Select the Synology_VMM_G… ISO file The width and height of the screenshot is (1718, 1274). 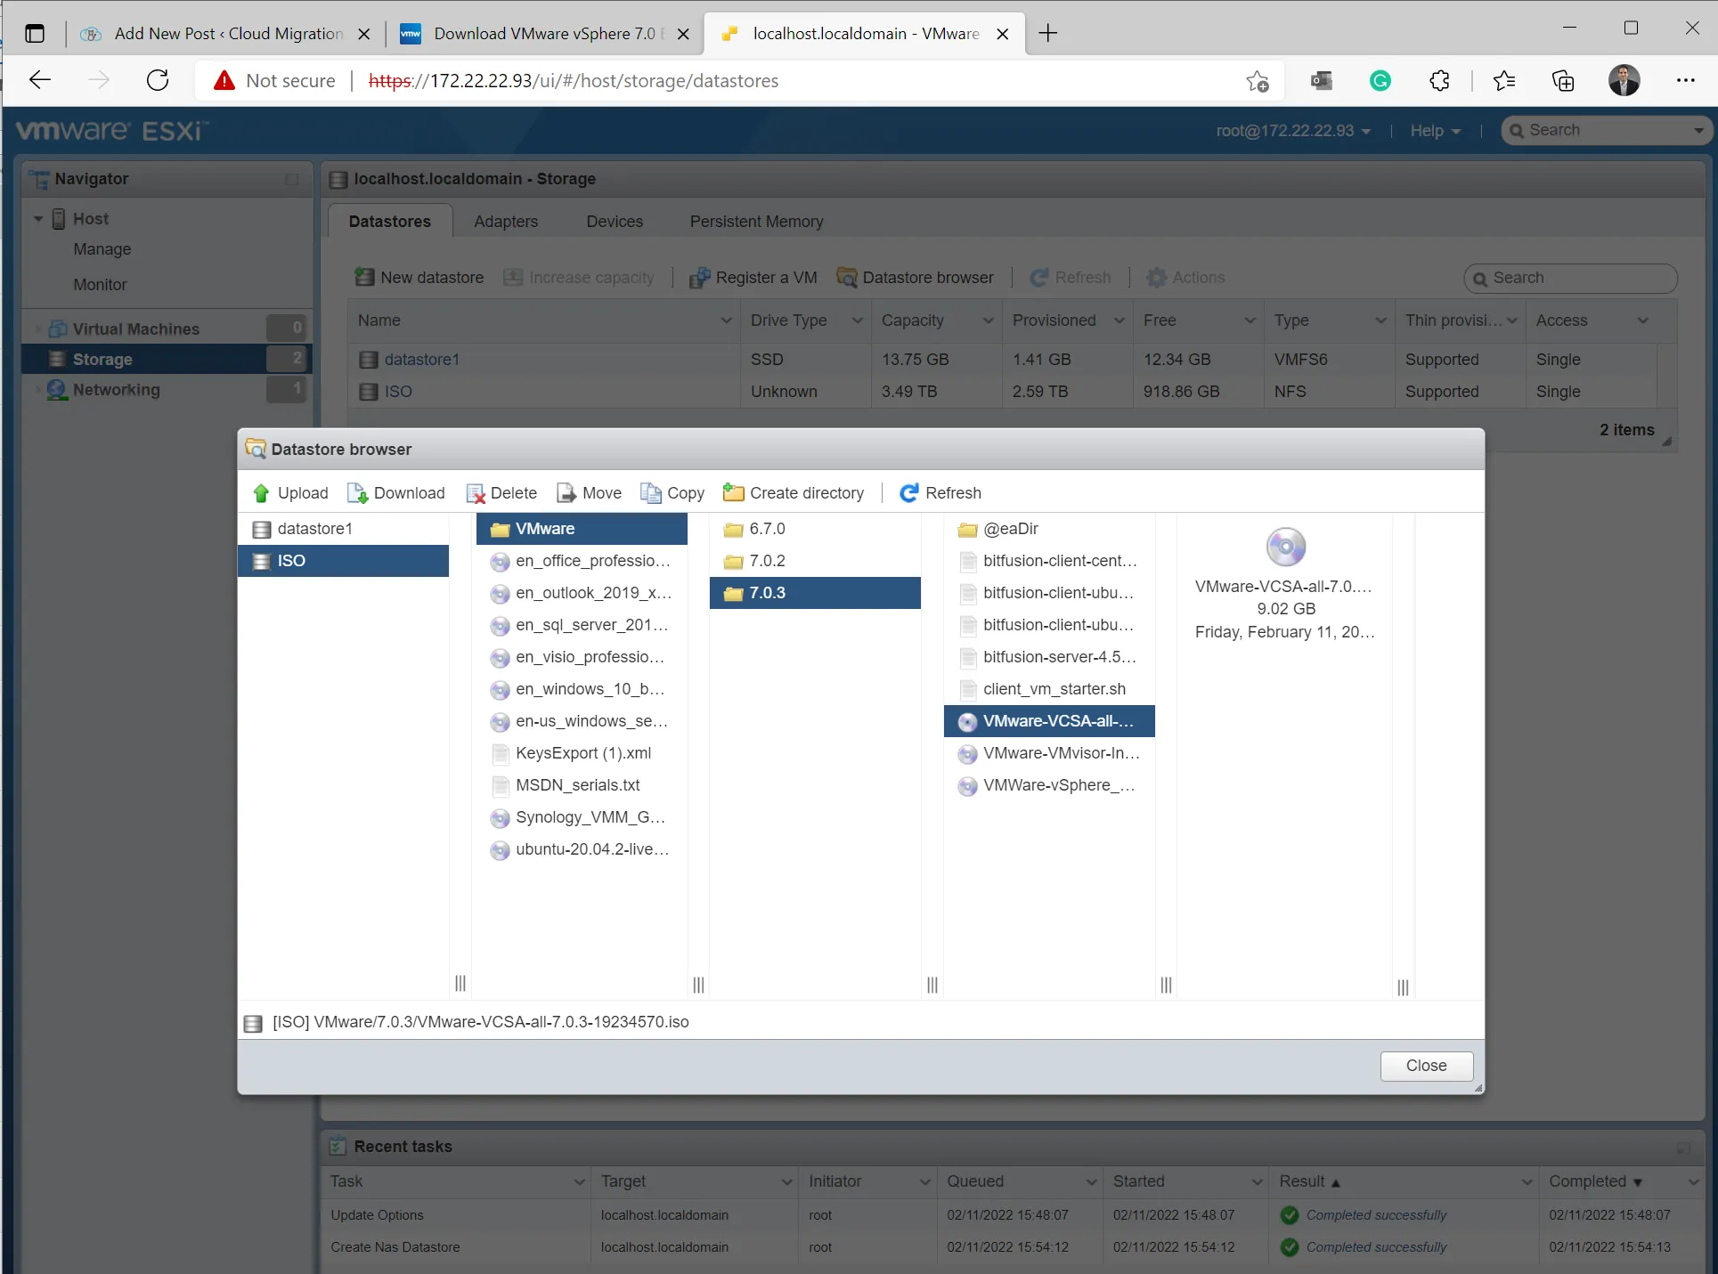(x=582, y=817)
